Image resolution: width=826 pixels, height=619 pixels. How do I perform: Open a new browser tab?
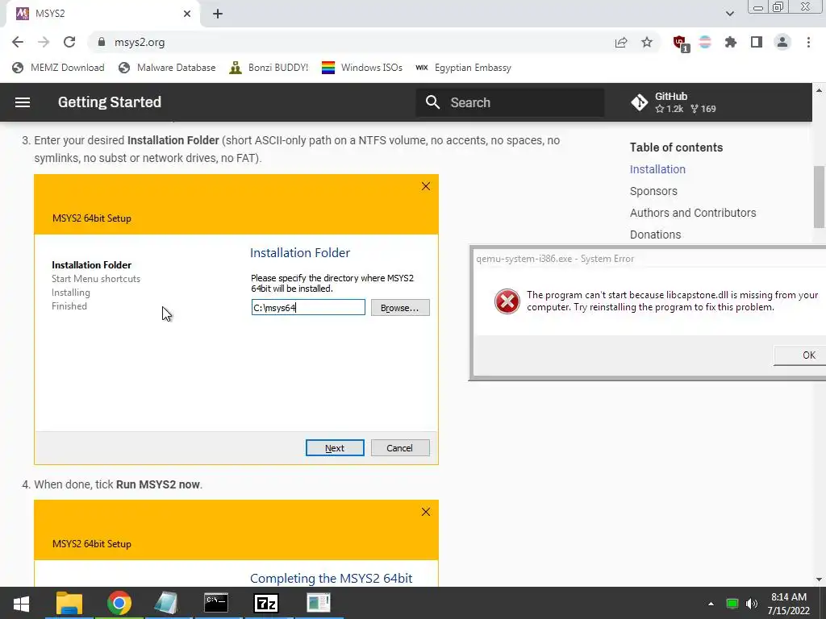[x=218, y=14]
